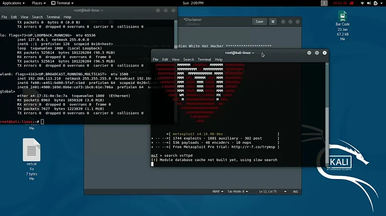Click the *Disclamer title in gedit header
The height and width of the screenshot is (216, 386).
[192, 20]
